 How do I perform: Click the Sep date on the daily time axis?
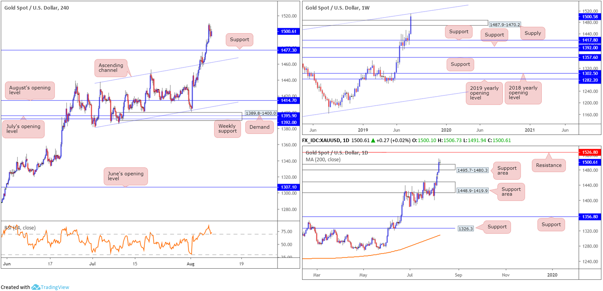point(459,275)
